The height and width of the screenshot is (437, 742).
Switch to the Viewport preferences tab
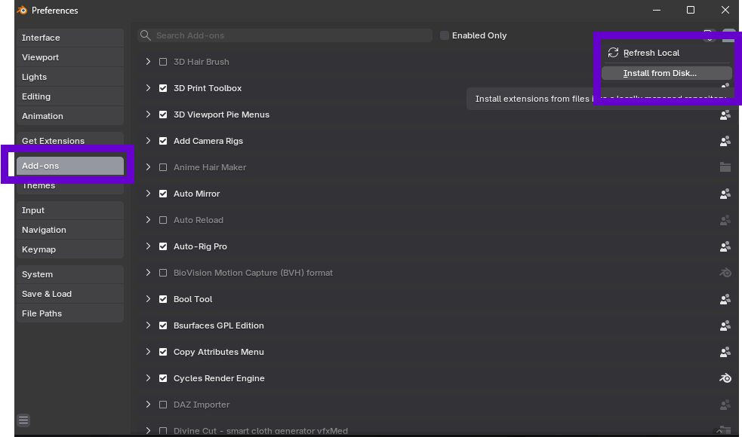(70, 57)
